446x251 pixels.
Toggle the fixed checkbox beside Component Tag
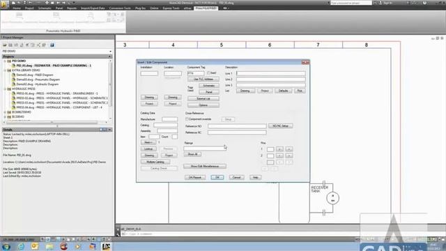pos(208,73)
